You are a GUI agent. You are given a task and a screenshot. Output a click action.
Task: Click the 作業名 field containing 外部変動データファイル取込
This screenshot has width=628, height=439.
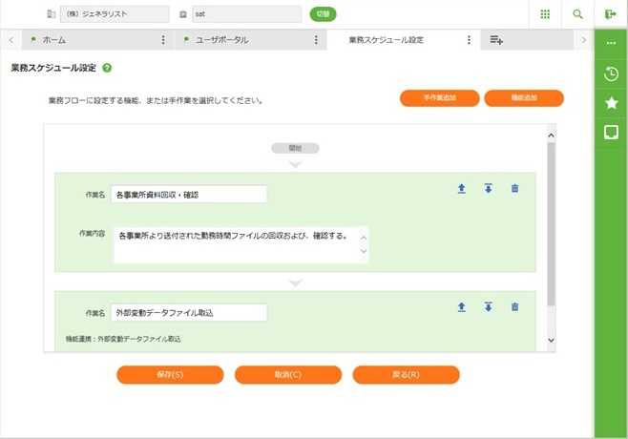pos(189,312)
